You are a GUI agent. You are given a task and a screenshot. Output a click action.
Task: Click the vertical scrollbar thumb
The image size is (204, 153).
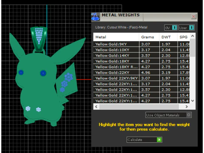(193, 48)
